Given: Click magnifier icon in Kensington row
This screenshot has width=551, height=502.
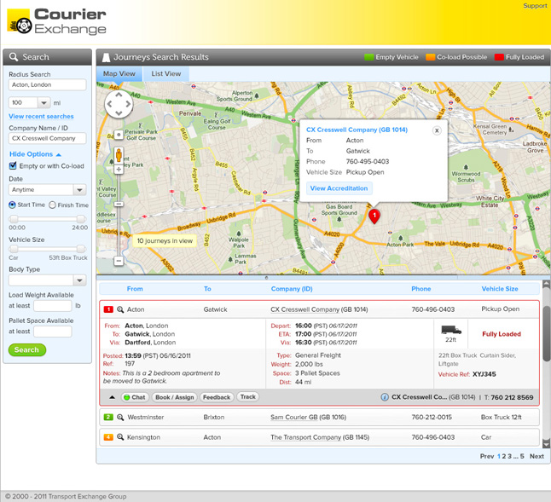Looking at the screenshot, I should pos(120,437).
